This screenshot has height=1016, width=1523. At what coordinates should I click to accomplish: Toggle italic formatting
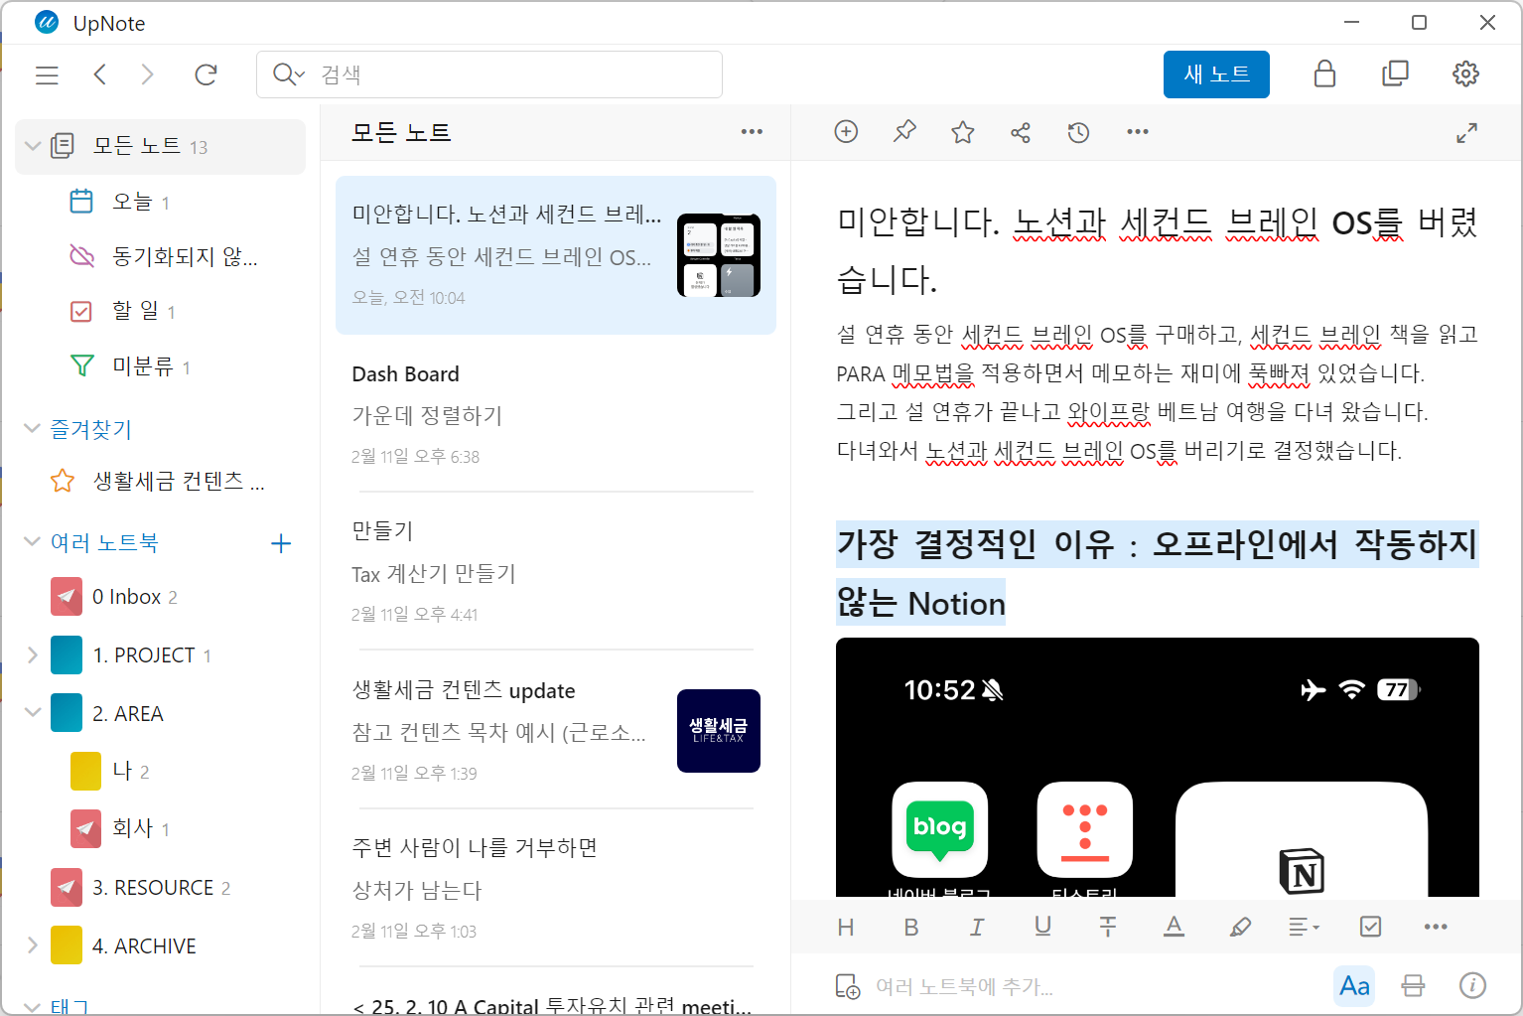coord(977,928)
